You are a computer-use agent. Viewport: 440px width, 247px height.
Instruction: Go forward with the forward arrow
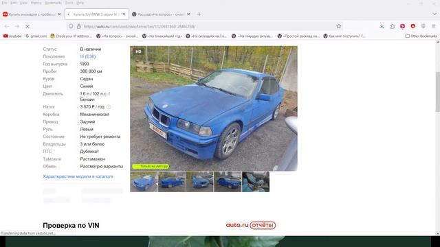tap(17, 26)
